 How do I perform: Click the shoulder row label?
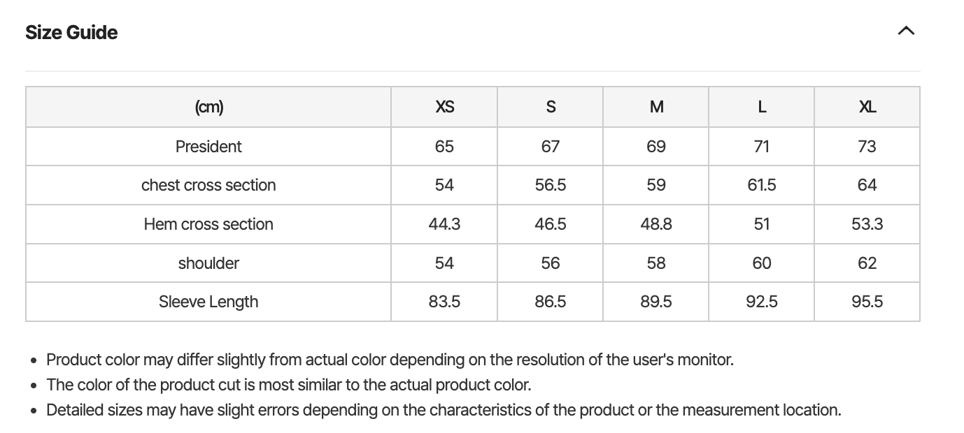pos(208,263)
